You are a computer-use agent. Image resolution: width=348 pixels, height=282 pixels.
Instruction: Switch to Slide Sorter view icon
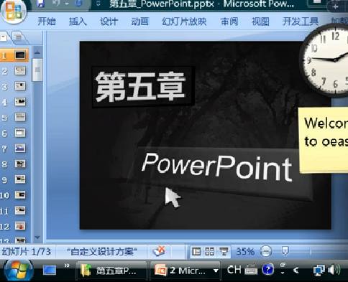(210, 252)
